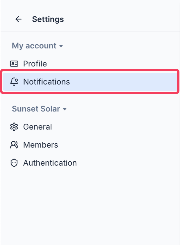Open the Authentication settings label

tap(50, 163)
